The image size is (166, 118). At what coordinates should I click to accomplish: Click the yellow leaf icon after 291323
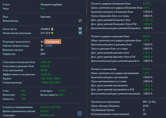click(x=52, y=33)
